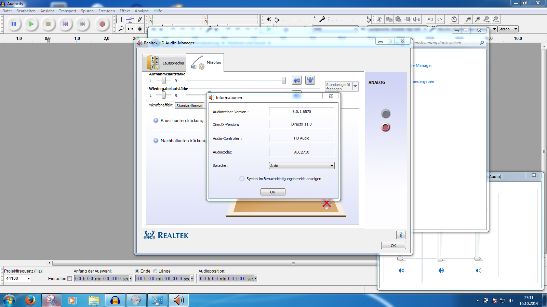This screenshot has width=547, height=307.
Task: Select the Draw pencil tool
Action: [139, 19]
